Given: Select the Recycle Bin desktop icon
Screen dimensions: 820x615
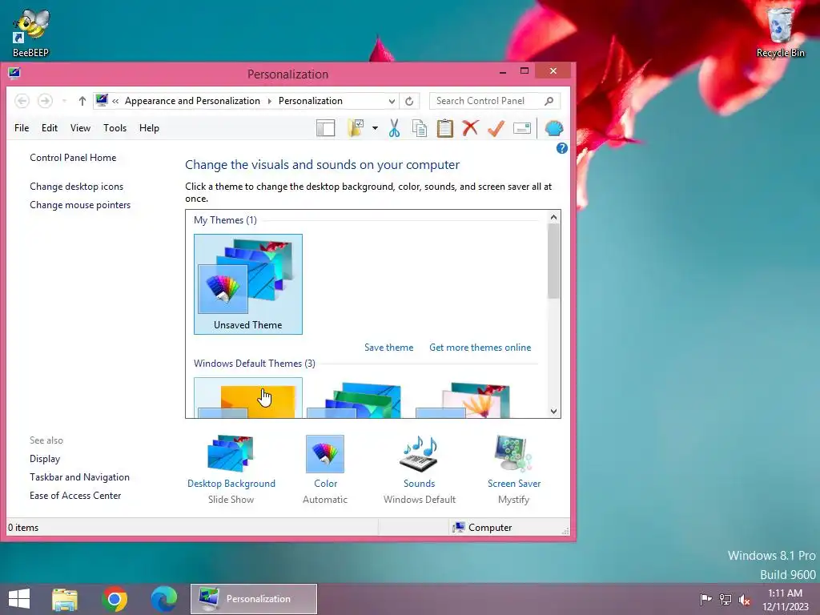Looking at the screenshot, I should pos(780,32).
